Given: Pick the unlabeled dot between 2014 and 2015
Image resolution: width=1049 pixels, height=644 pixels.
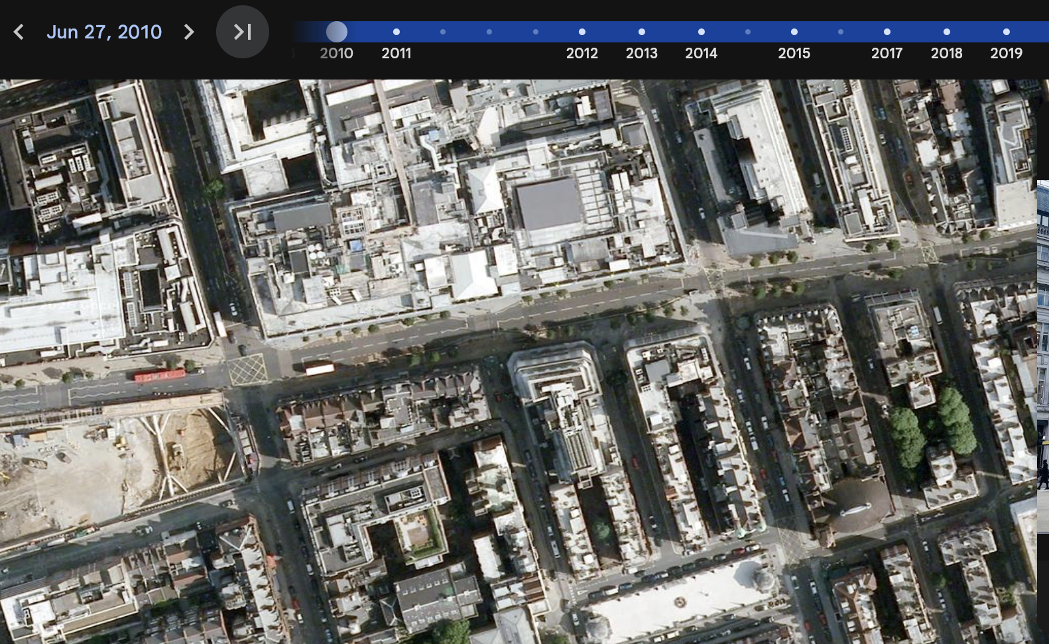Looking at the screenshot, I should point(748,32).
